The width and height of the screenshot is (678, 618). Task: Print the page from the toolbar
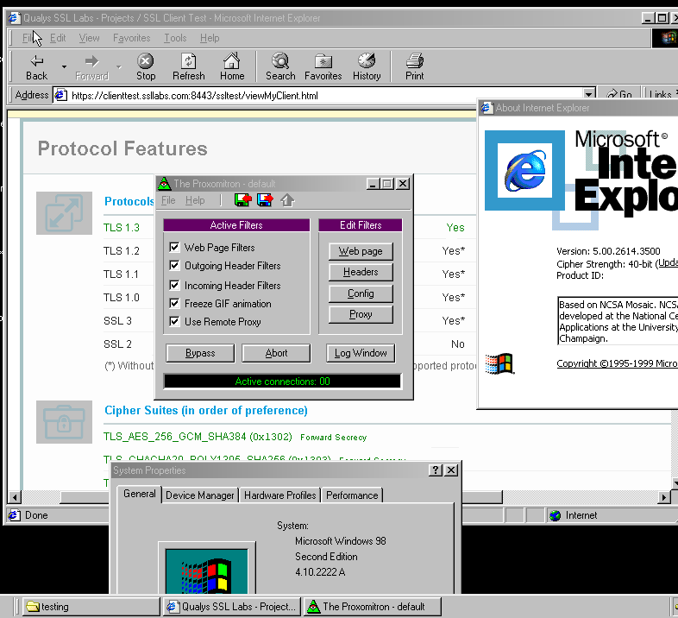point(414,67)
